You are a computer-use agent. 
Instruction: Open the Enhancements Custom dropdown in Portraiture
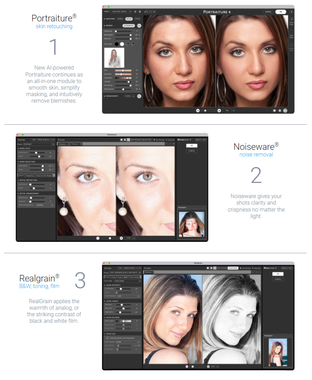click(130, 96)
